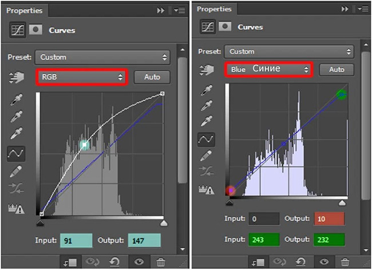Image resolution: width=372 pixels, height=270 pixels.
Task: Click the Auto button next to RGB
Action: pyautogui.click(x=152, y=77)
